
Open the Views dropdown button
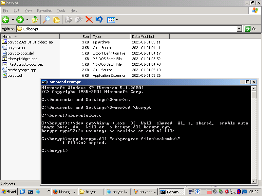click(x=112, y=20)
